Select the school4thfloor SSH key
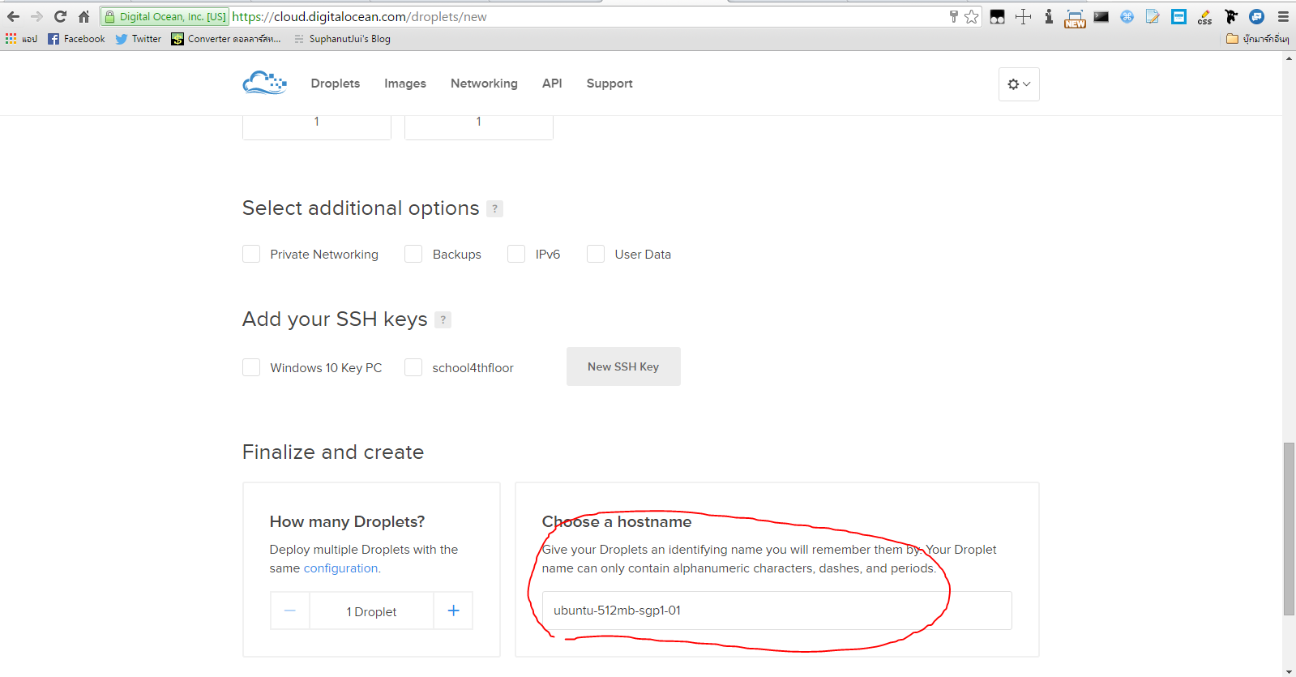 [413, 367]
